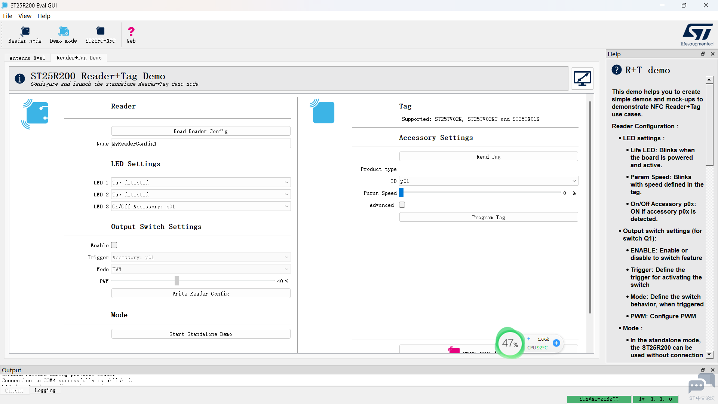Click the 'Accessory Settings' heading
This screenshot has height=404, width=718.
[x=436, y=138]
